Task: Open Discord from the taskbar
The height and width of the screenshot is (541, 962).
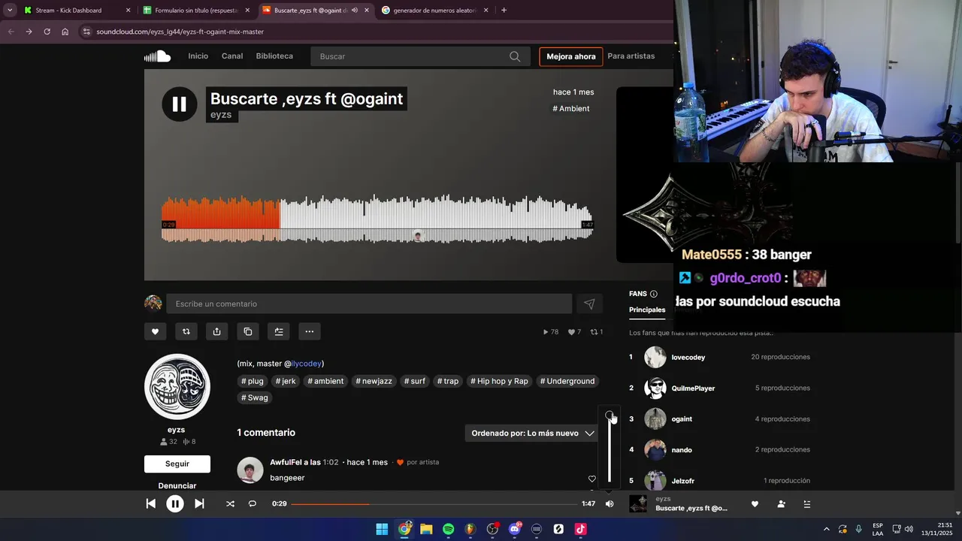Action: coord(515,529)
